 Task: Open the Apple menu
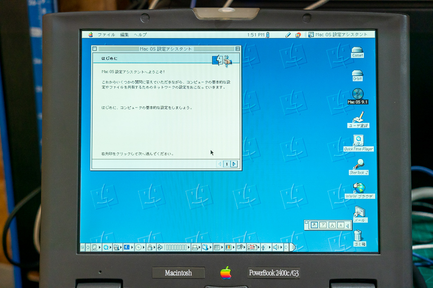coord(91,35)
